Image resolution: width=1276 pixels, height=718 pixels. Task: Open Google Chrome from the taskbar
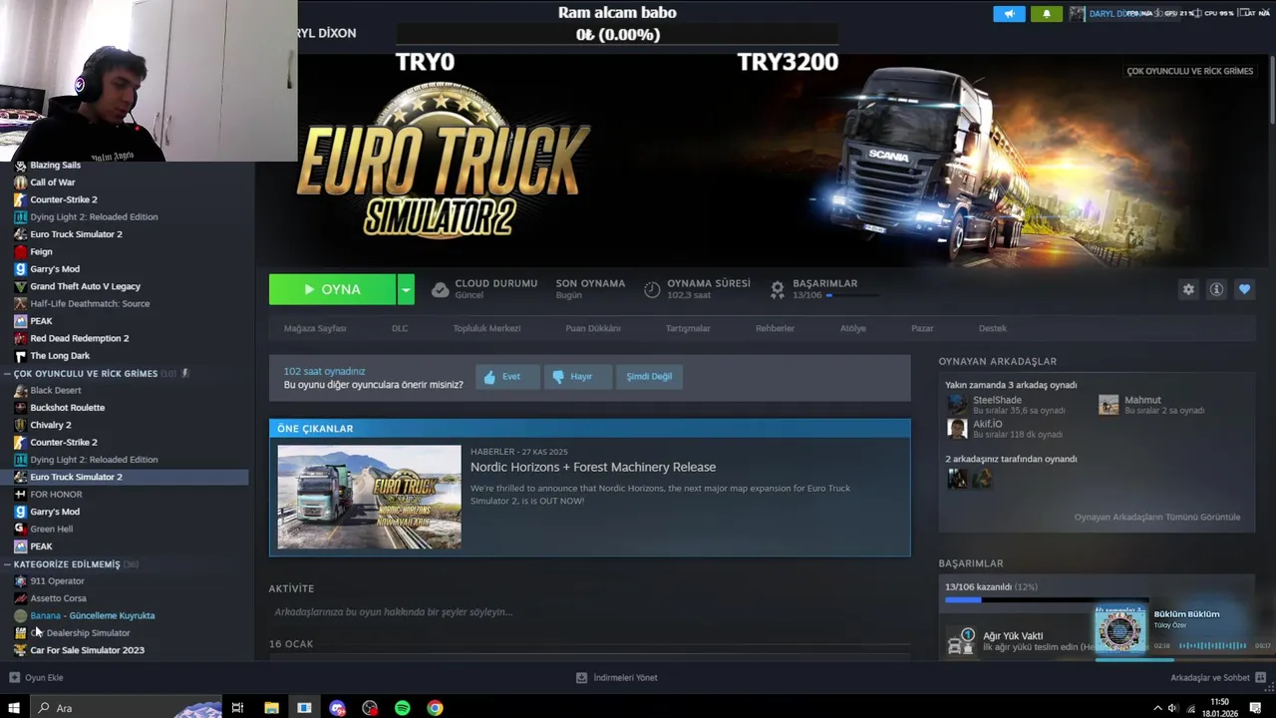point(436,708)
